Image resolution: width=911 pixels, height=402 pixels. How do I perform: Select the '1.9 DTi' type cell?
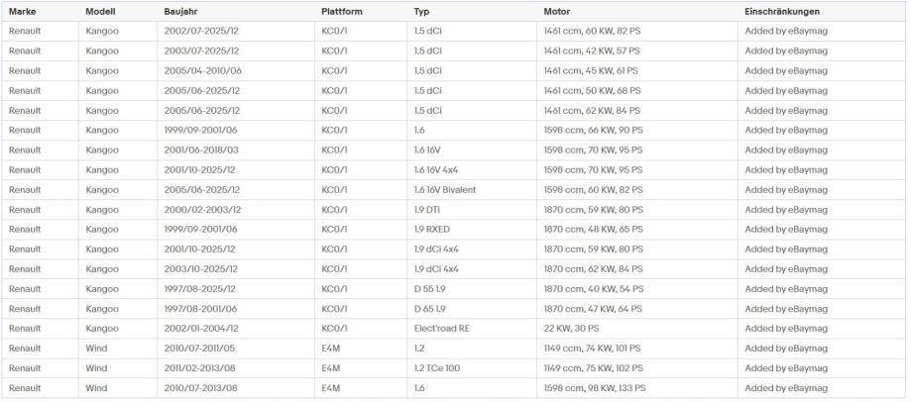click(x=429, y=209)
